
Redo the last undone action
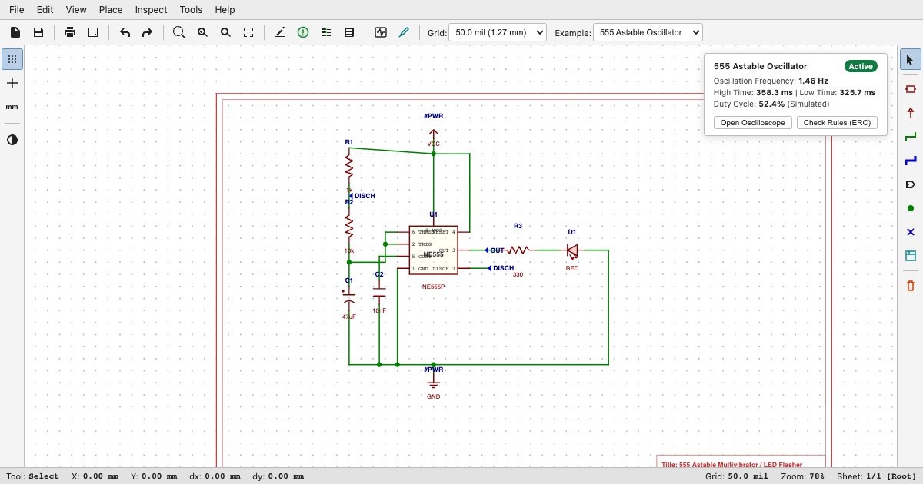(x=148, y=32)
